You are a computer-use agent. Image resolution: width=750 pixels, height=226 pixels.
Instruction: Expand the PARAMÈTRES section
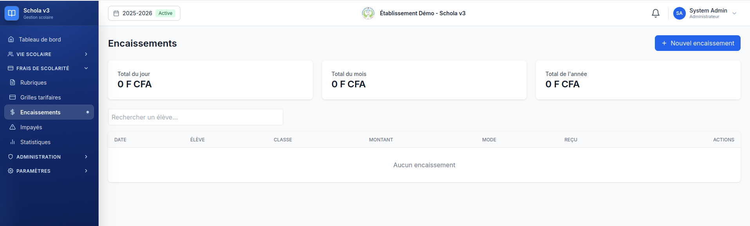49,171
